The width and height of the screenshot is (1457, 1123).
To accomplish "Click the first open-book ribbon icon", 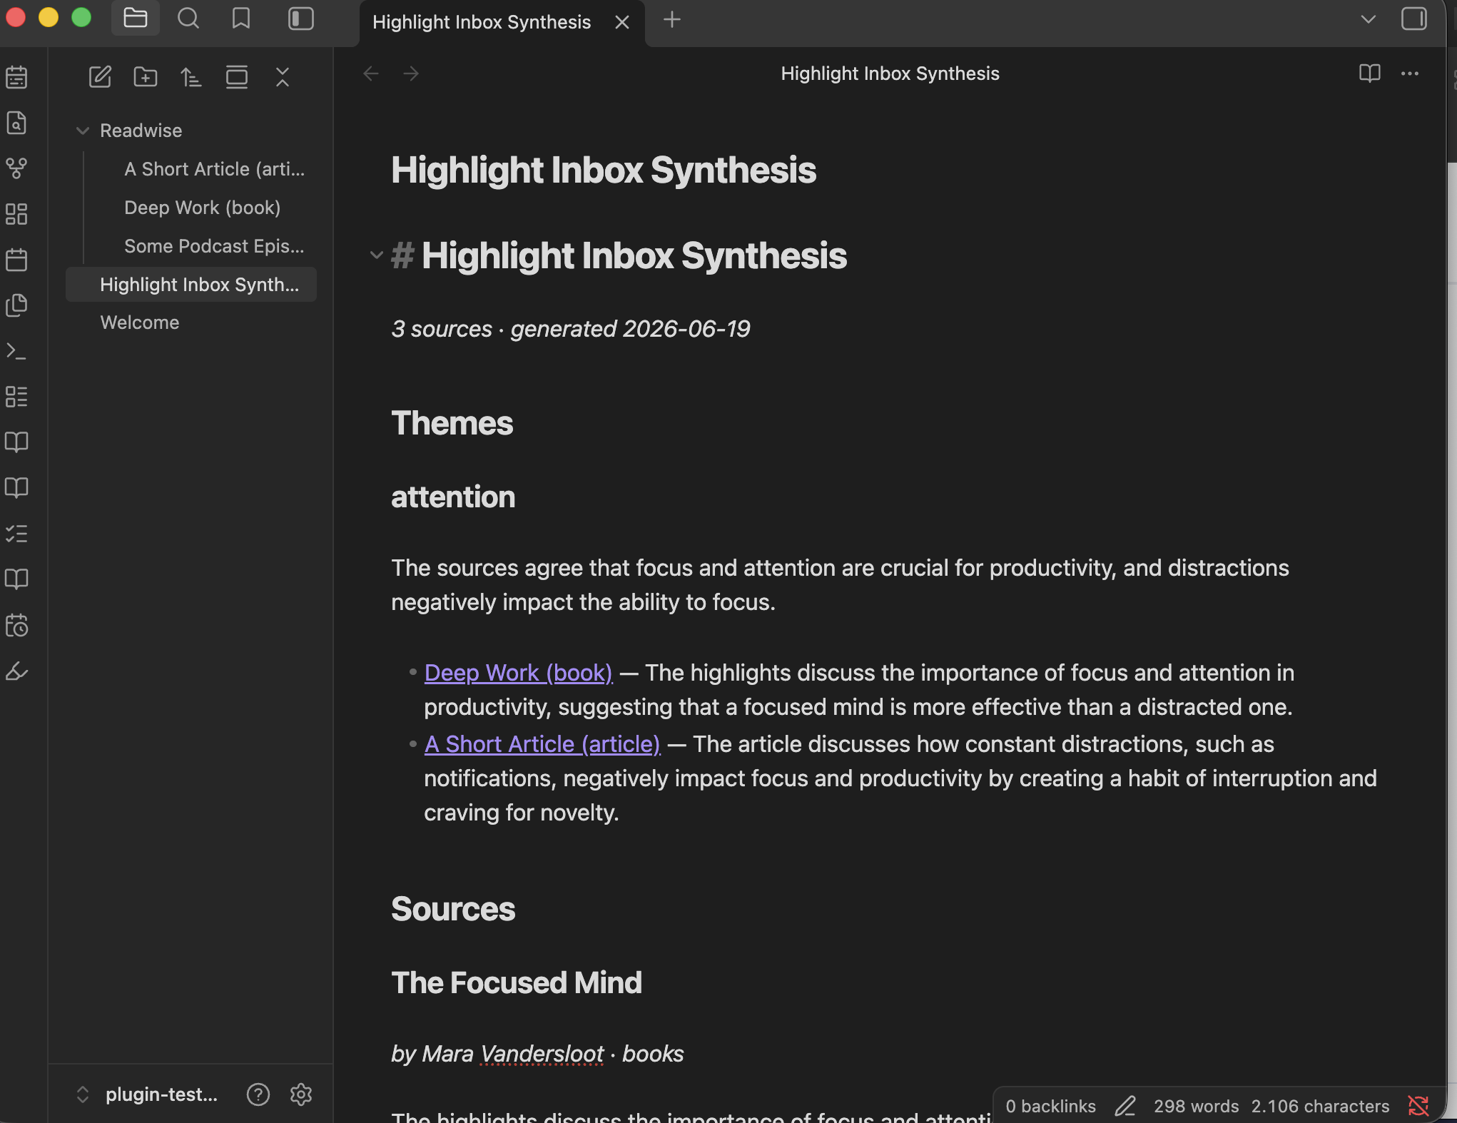I will (16, 442).
